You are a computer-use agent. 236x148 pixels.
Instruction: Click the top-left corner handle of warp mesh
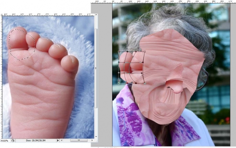tap(119, 52)
